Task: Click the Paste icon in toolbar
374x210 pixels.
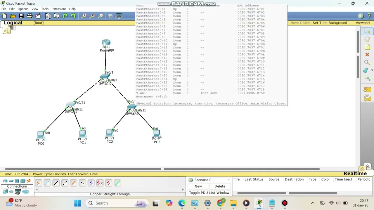Action: pyautogui.click(x=56, y=16)
